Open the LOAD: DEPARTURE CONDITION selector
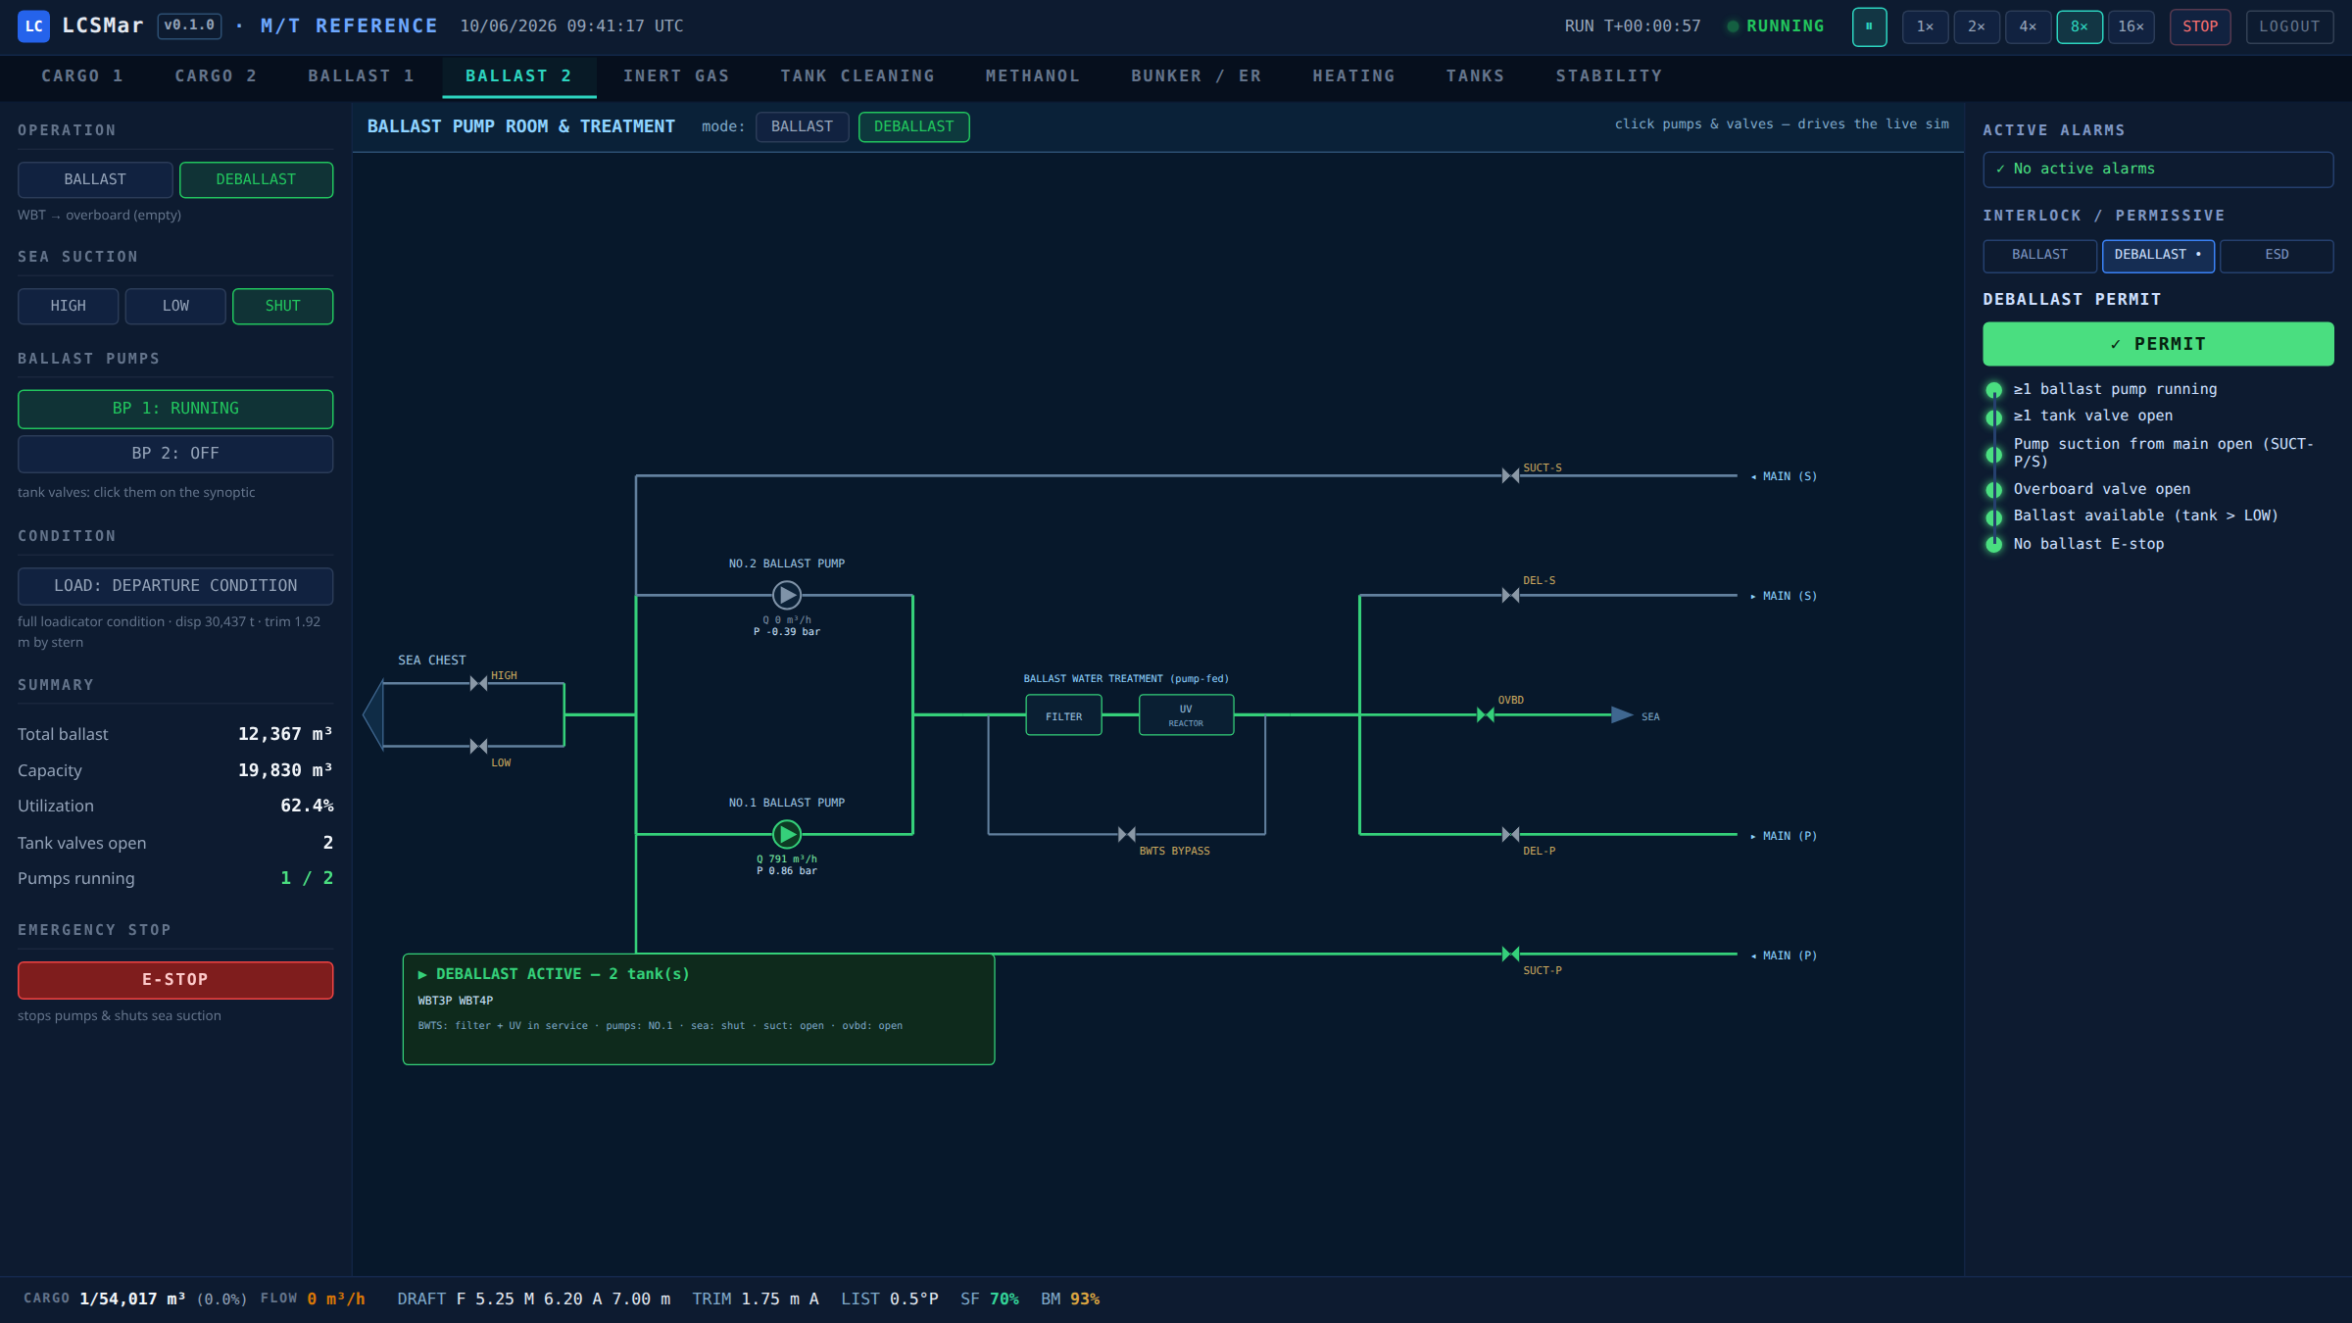 tap(175, 586)
